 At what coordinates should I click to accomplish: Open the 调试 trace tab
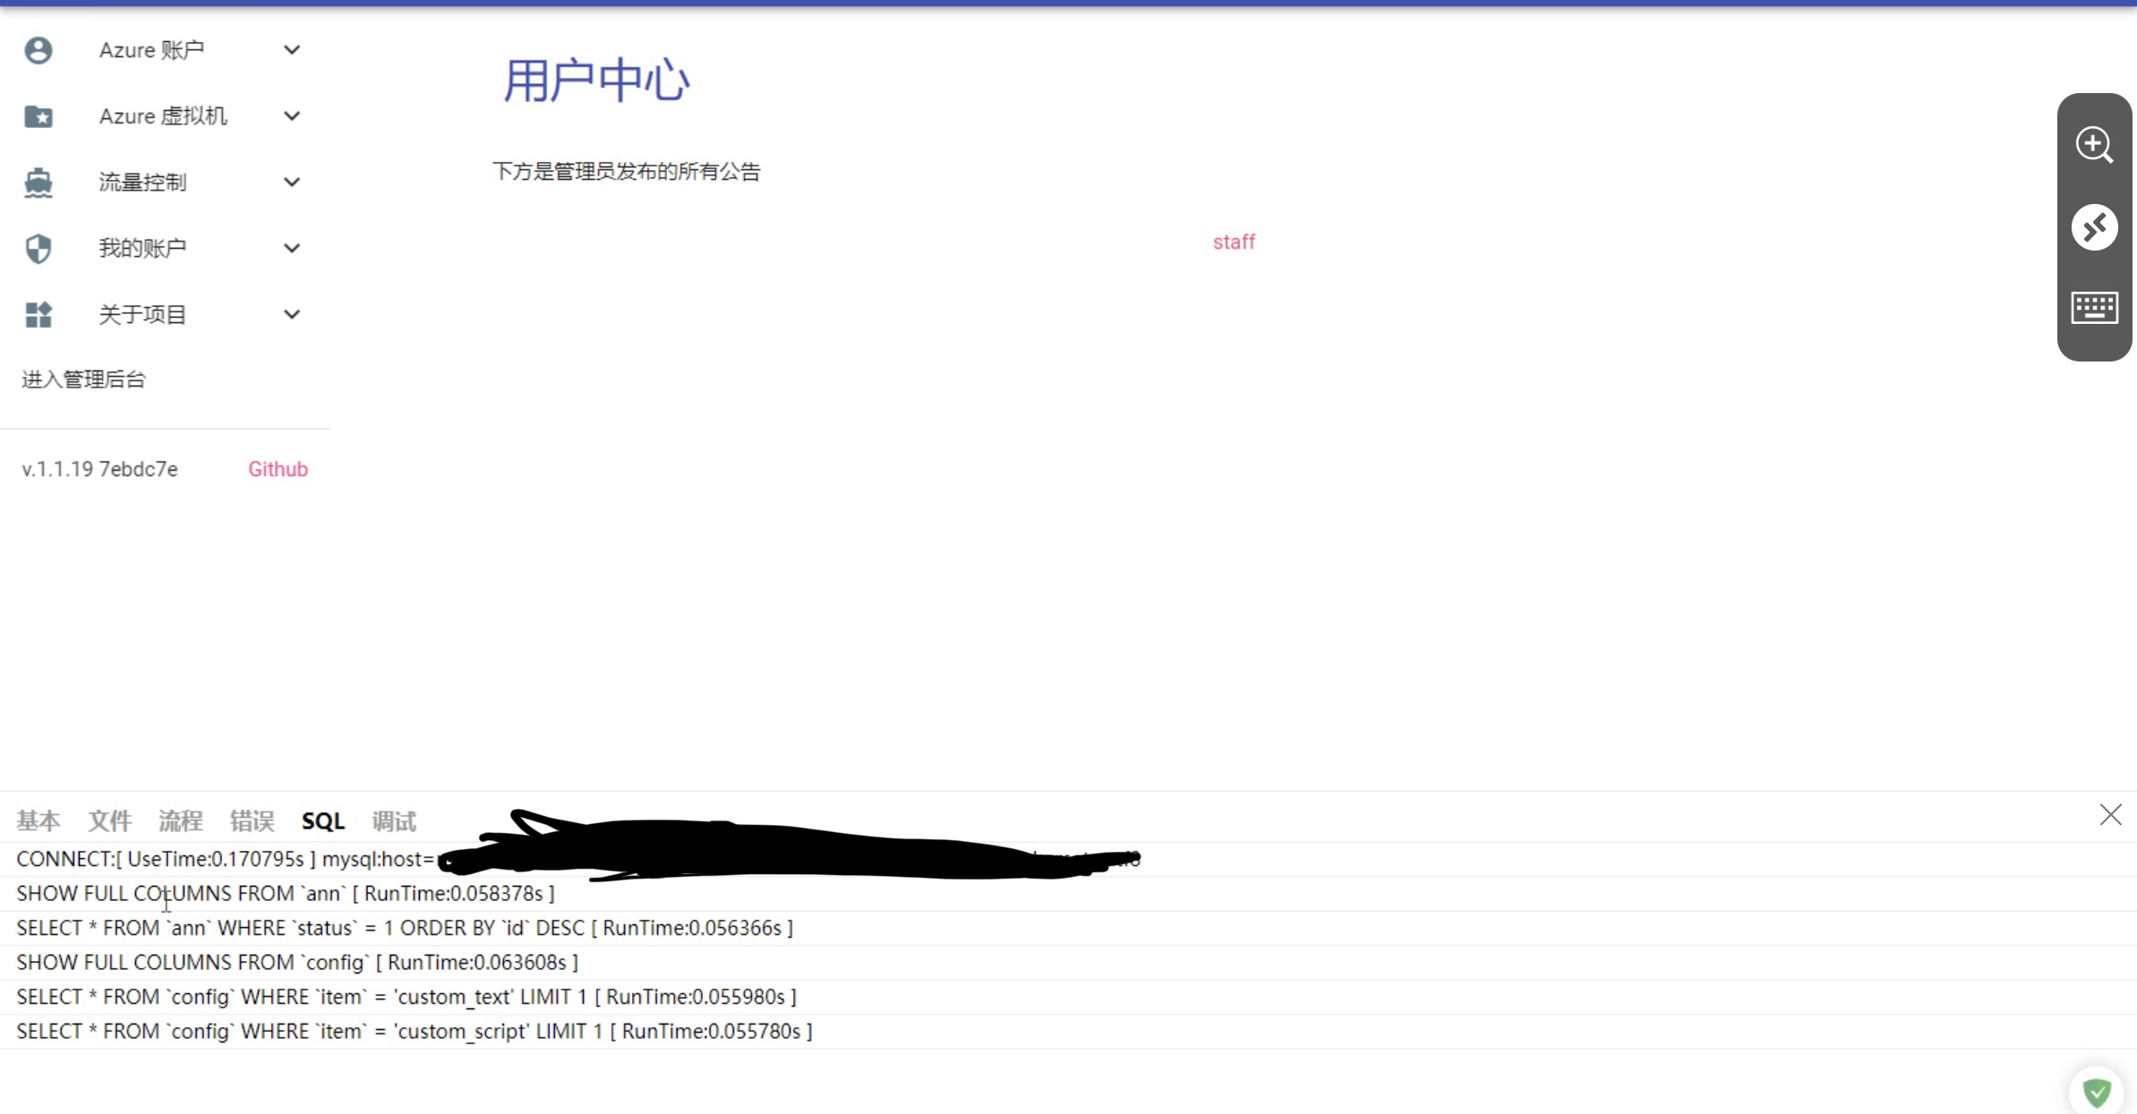pyautogui.click(x=393, y=821)
